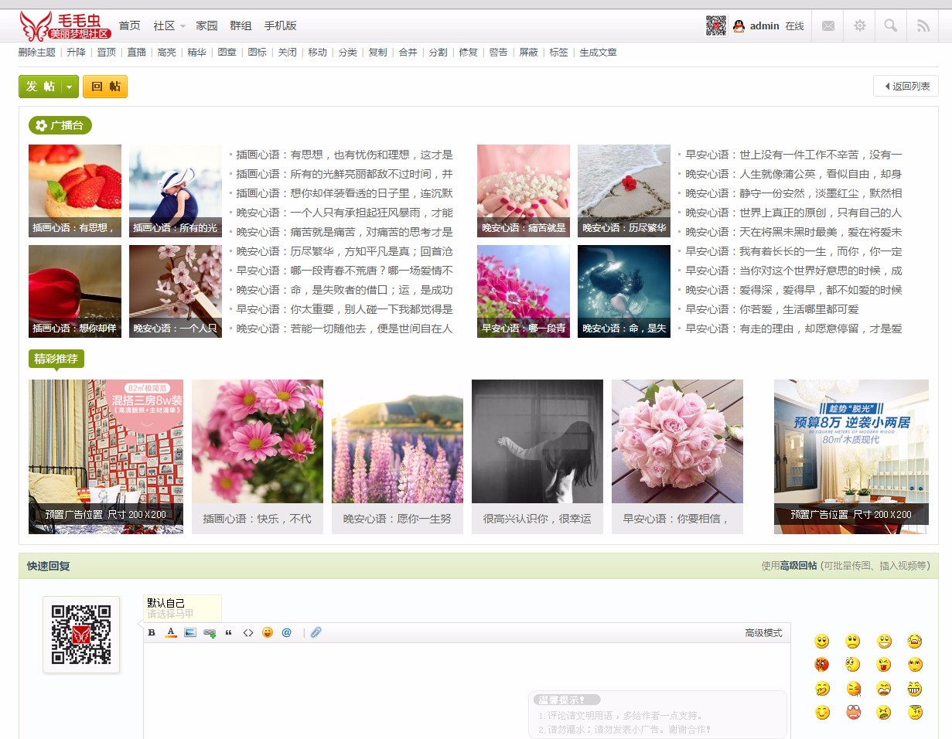This screenshot has height=739, width=952.
Task: Insert the sad face emoticon
Action: pyautogui.click(x=852, y=641)
